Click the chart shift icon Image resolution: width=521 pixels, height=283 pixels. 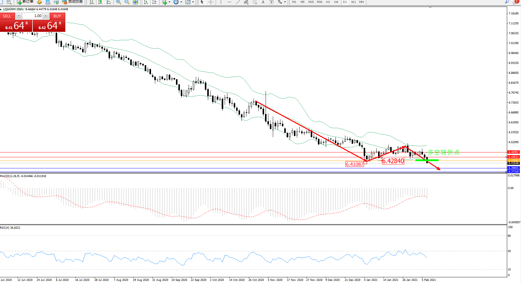(154, 2)
